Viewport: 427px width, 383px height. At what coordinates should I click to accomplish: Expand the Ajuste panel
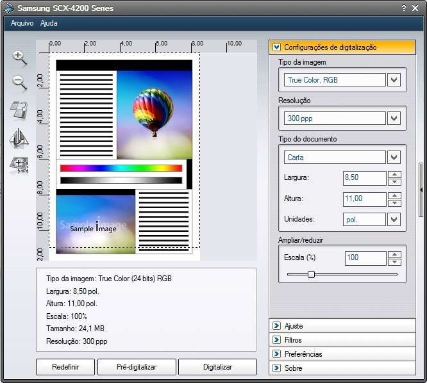point(342,325)
